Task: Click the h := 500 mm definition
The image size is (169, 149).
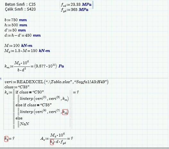Action: 16,25
